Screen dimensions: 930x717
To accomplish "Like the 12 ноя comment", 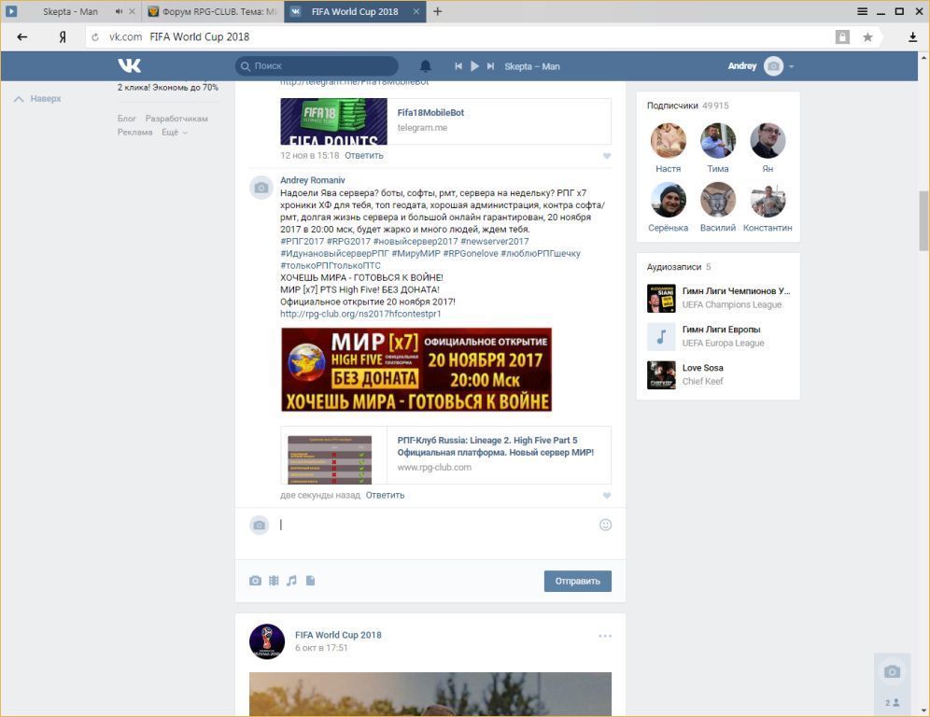I will coord(606,156).
